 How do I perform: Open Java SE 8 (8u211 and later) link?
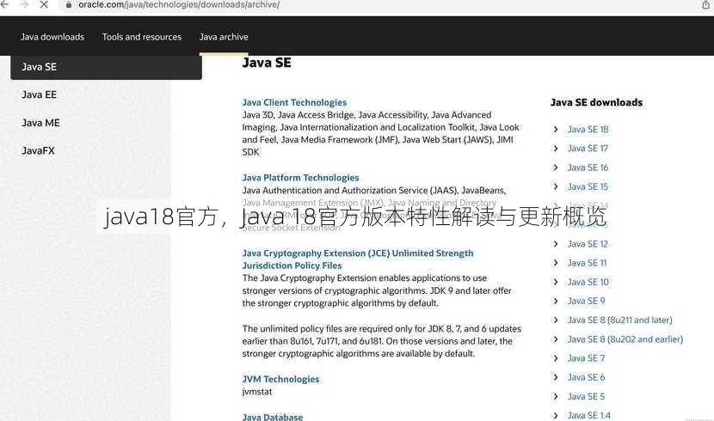pyautogui.click(x=619, y=320)
